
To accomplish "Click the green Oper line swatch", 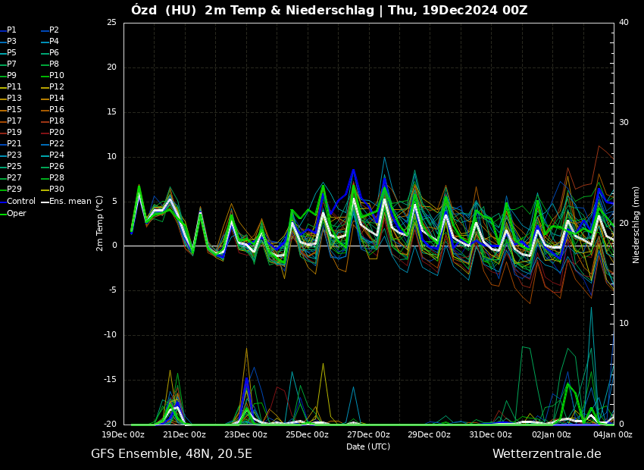I will tap(3, 213).
